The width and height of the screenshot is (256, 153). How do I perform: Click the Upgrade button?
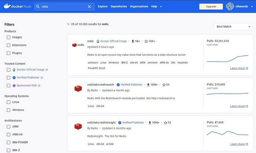[x=211, y=7]
